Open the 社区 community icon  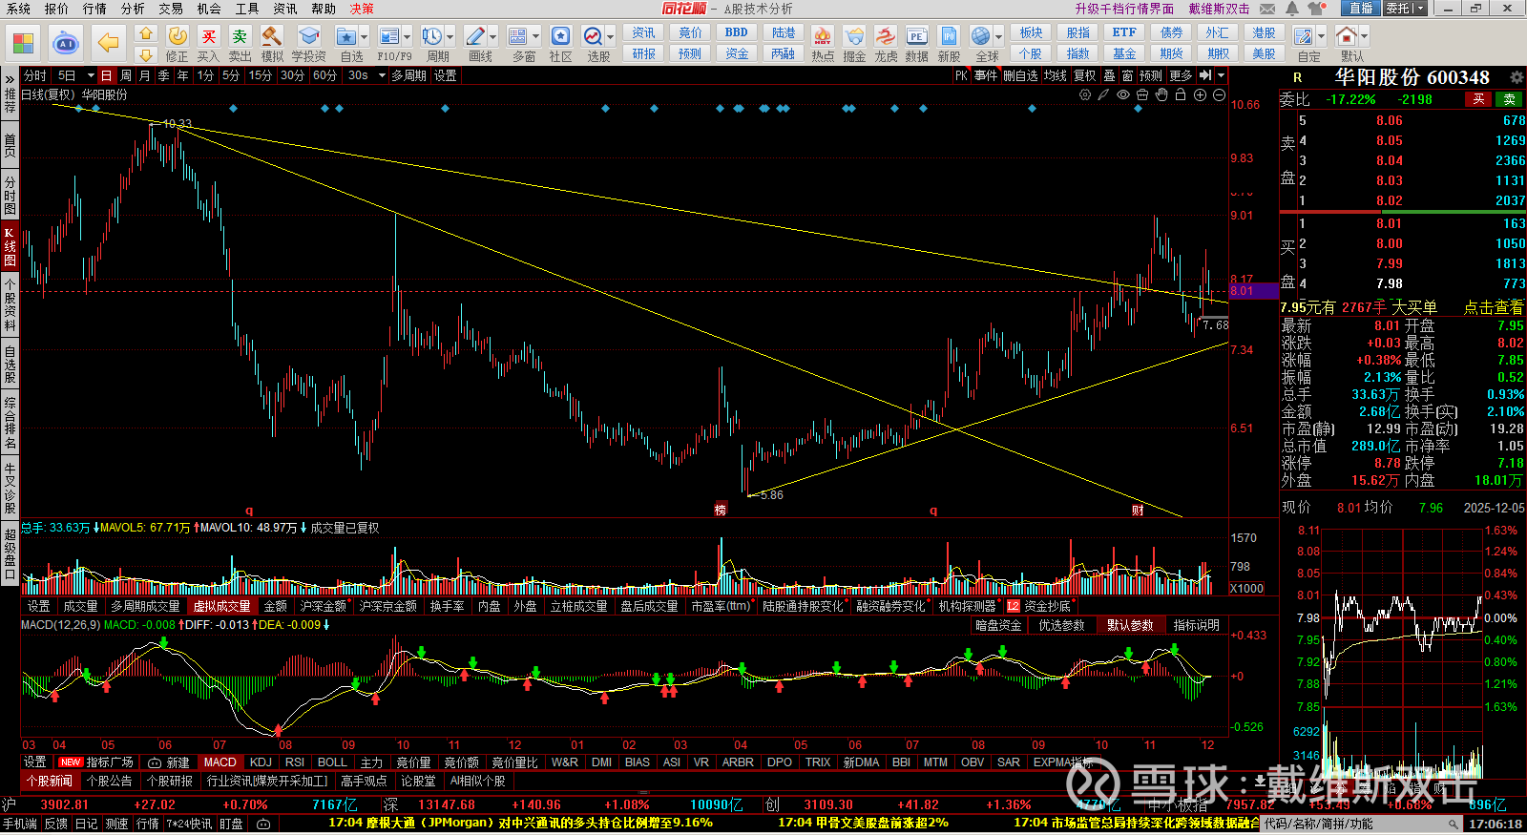[560, 36]
